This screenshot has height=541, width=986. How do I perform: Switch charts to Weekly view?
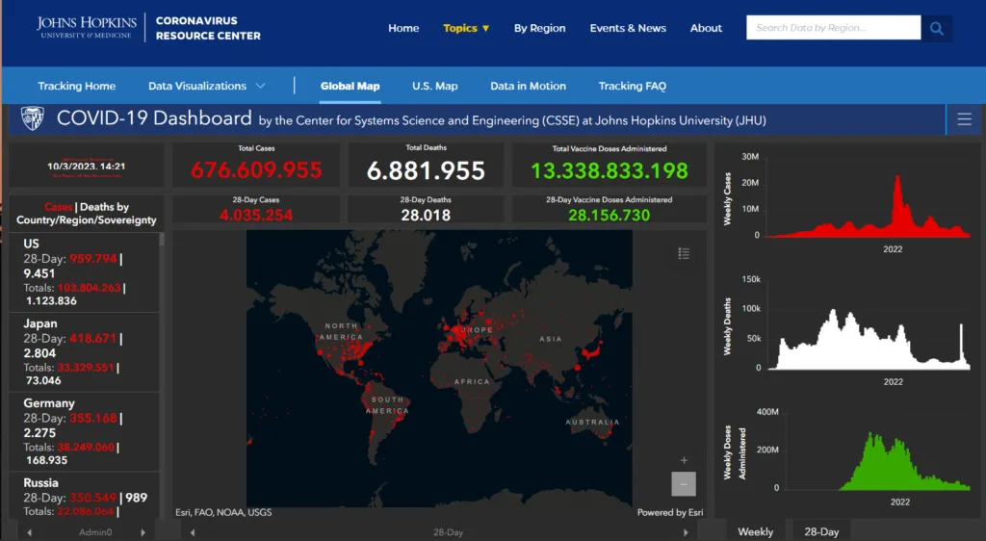click(755, 531)
